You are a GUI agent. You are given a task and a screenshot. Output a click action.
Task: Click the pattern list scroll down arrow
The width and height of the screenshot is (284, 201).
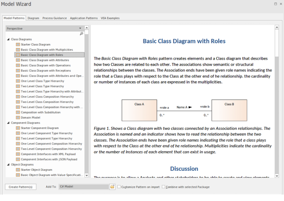[x=87, y=175]
